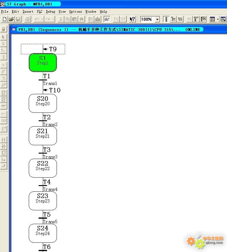The height and width of the screenshot is (252, 227).
Task: Insert a CALL block instruction
Action: (4, 121)
